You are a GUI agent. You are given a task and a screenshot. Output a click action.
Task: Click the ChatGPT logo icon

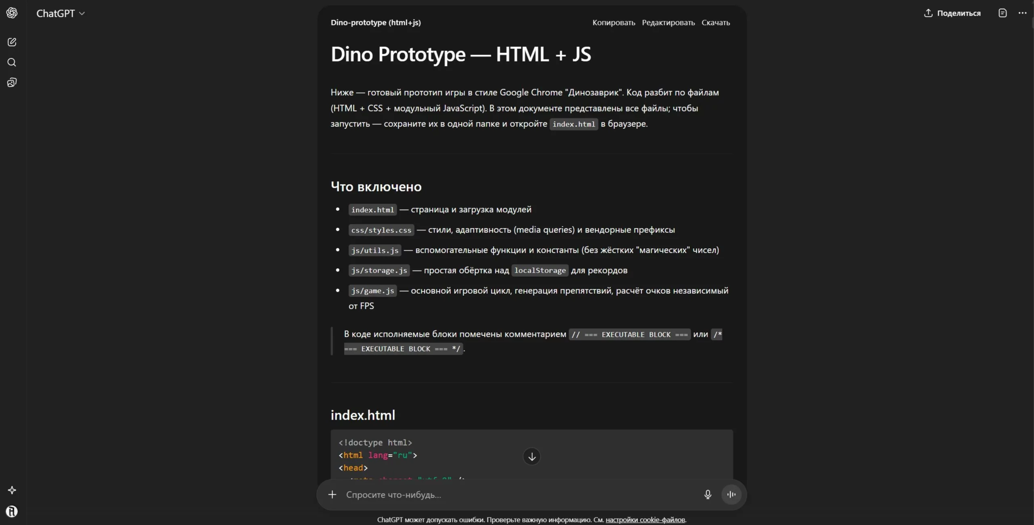(x=12, y=13)
